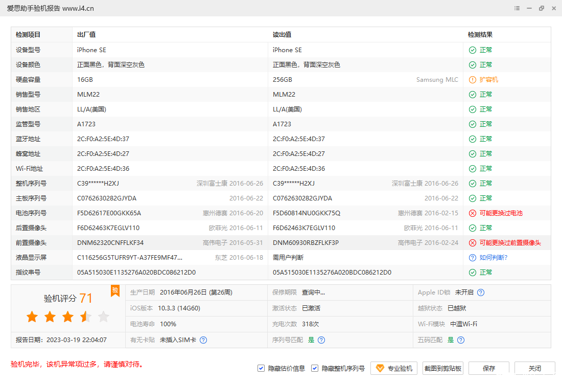Image resolution: width=562 pixels, height=383 pixels.
Task: Click the green check icon for 设备型号
Action: coord(473,50)
